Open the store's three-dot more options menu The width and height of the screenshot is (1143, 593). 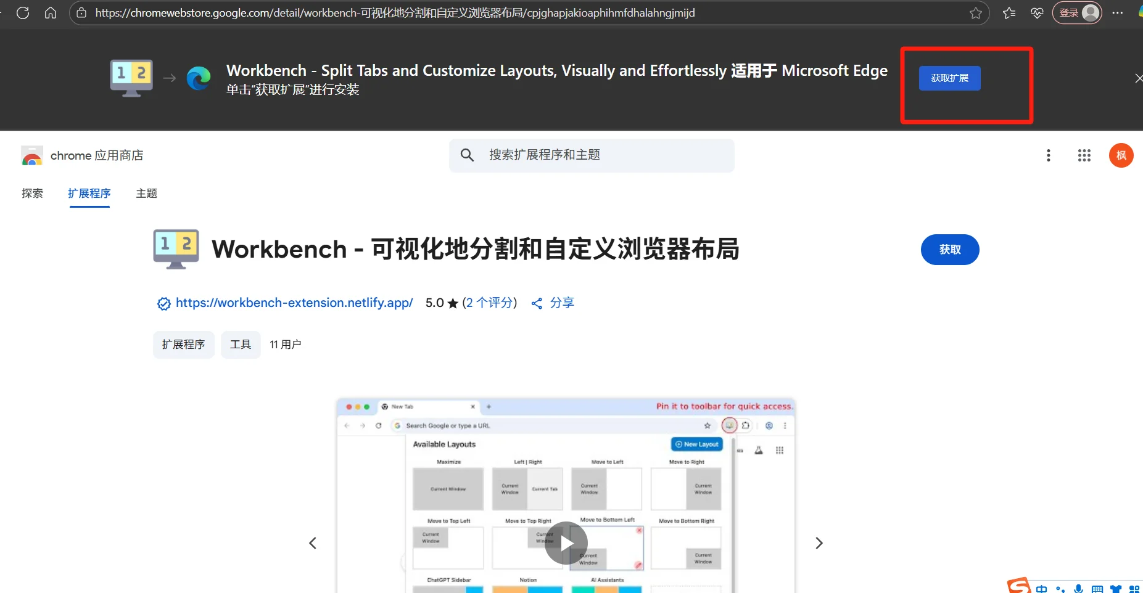point(1048,155)
